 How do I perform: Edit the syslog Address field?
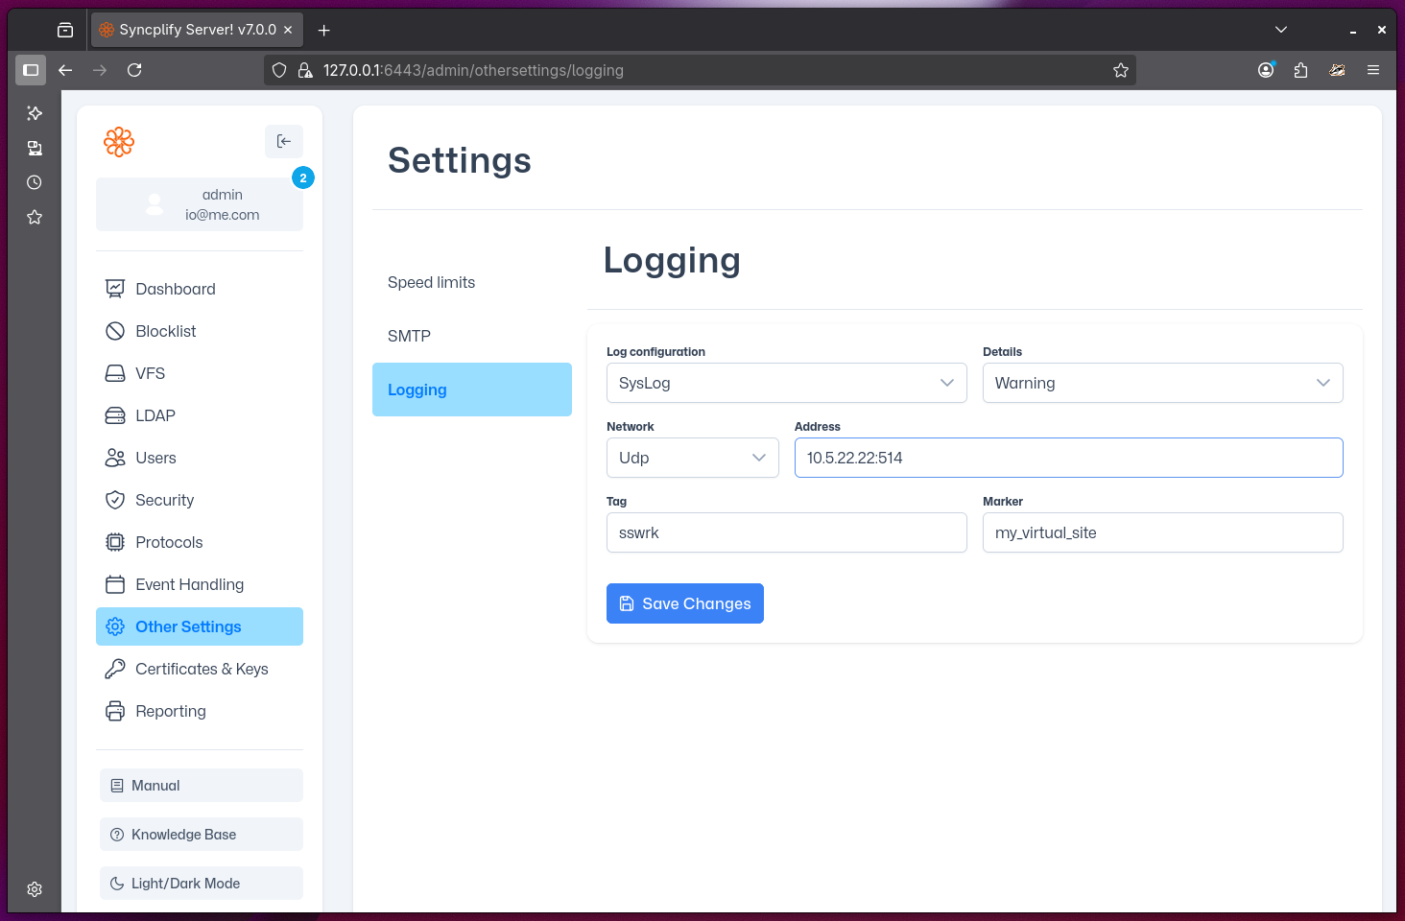[x=1068, y=458]
